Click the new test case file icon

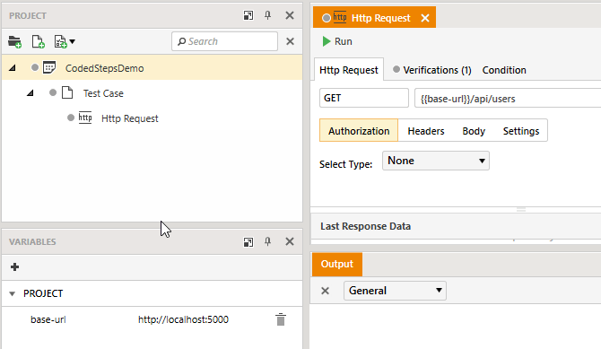(38, 41)
